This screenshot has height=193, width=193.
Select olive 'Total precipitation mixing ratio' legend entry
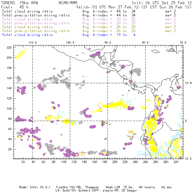pos(36,31)
